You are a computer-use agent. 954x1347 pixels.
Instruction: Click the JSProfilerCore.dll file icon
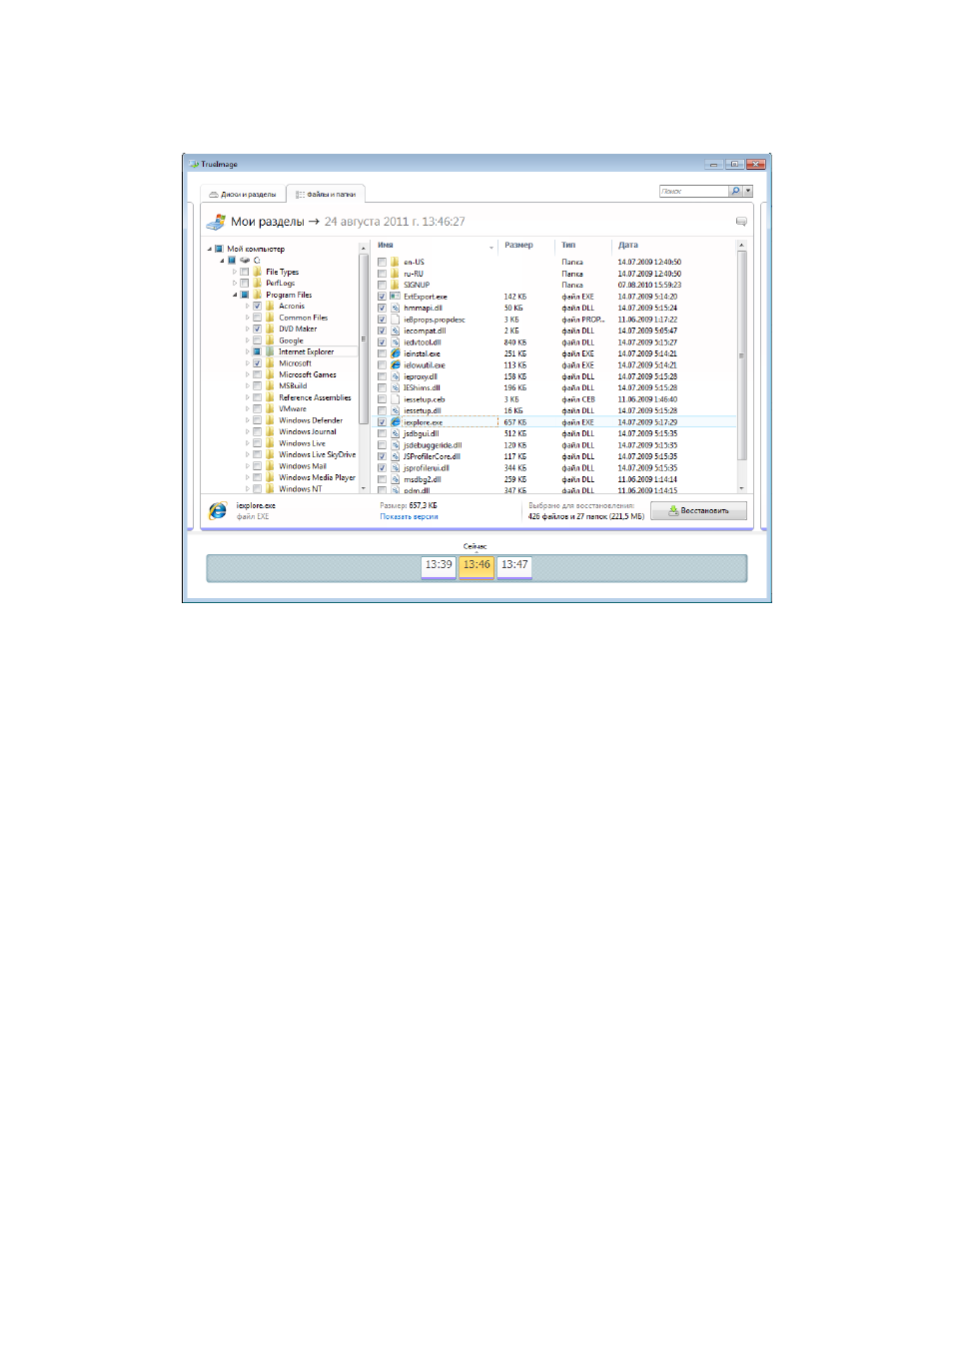[x=396, y=456]
